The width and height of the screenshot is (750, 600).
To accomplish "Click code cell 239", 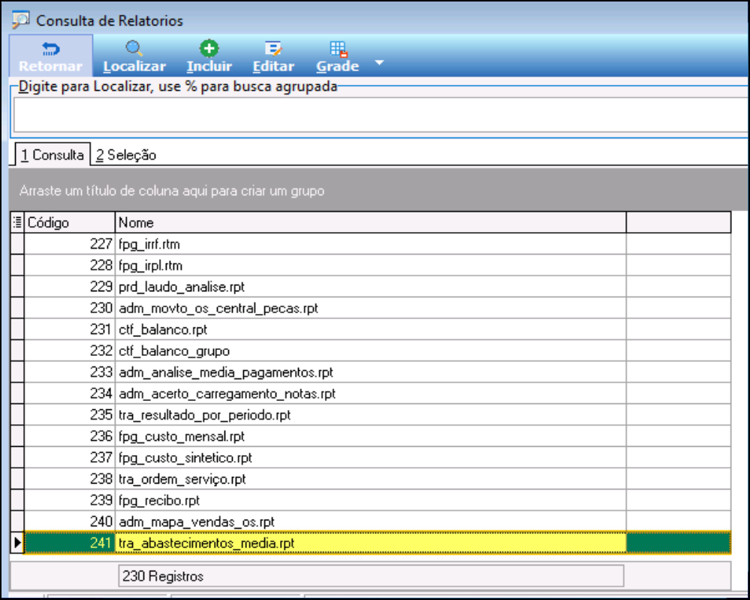I will click(69, 500).
